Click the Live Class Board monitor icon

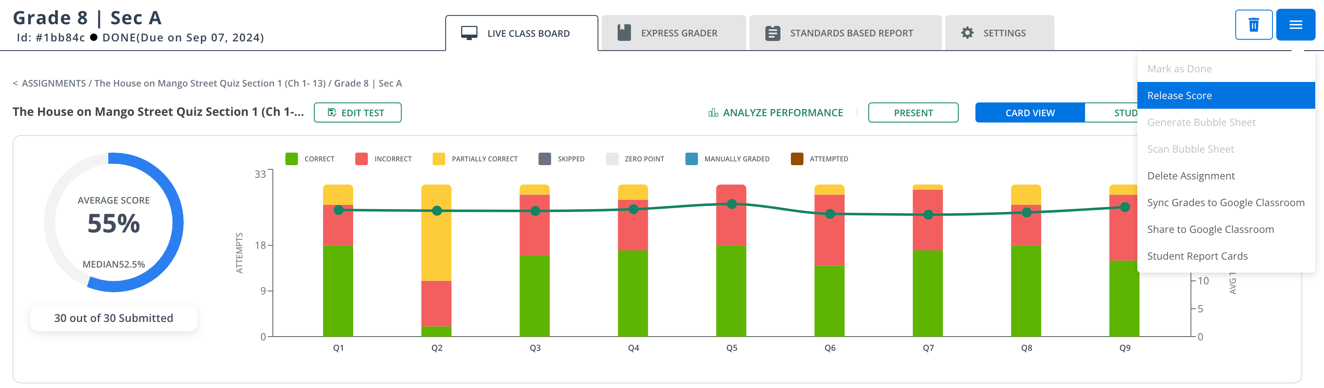click(x=469, y=33)
